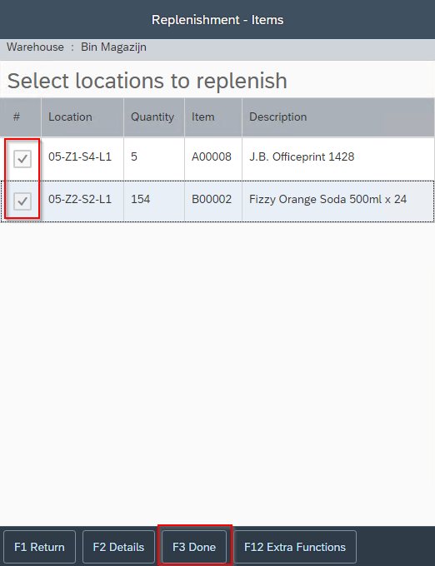This screenshot has width=435, height=566.
Task: Open F2 Details for selected item
Action: point(118,547)
